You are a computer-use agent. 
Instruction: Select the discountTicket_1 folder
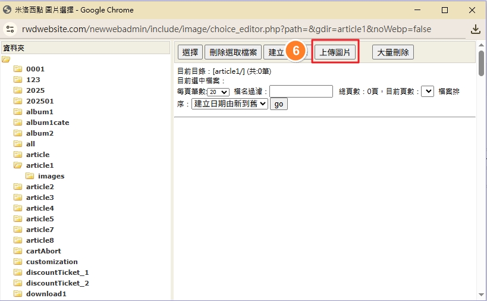click(x=57, y=272)
